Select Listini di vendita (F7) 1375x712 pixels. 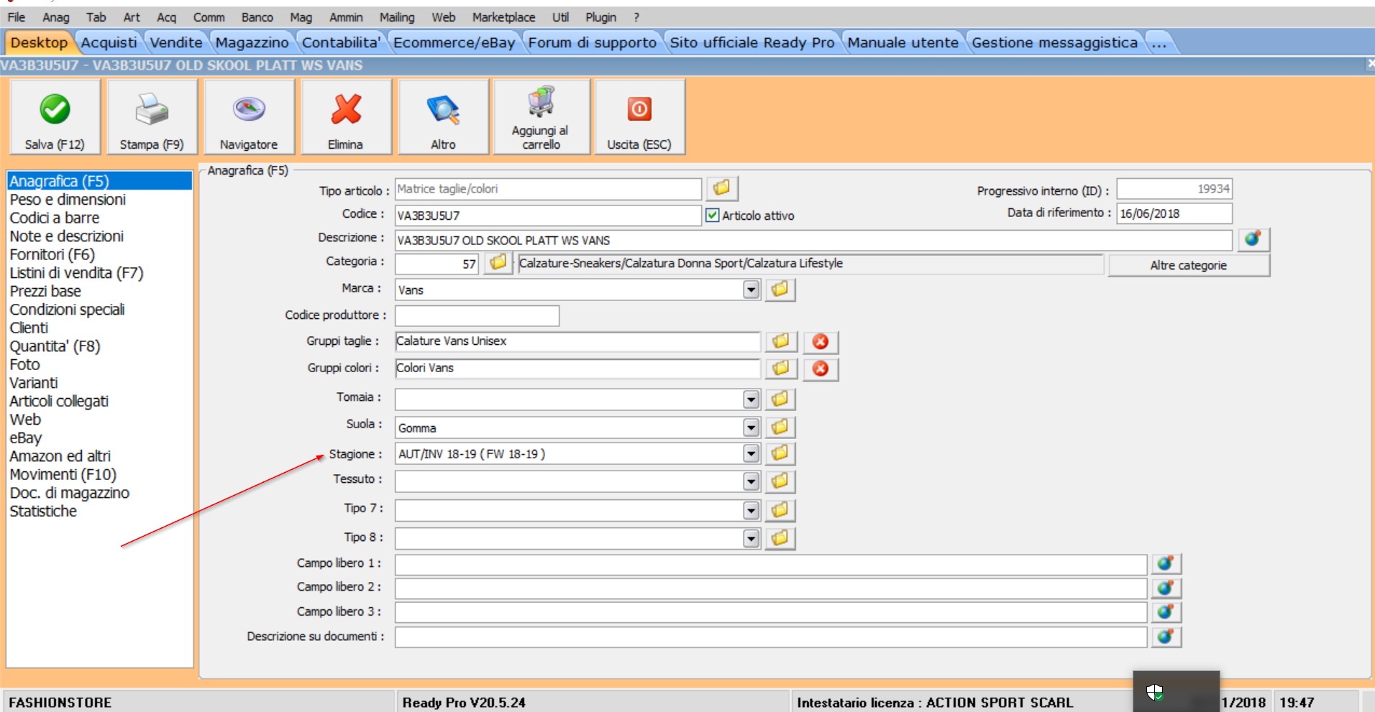pyautogui.click(x=76, y=273)
